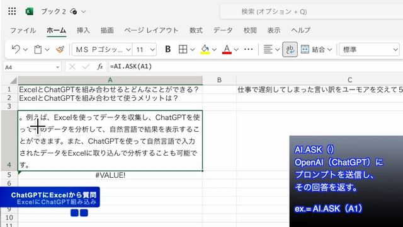This screenshot has width=403, height=227.
Task: Click the 結合 merge cells button
Action: point(313,49)
